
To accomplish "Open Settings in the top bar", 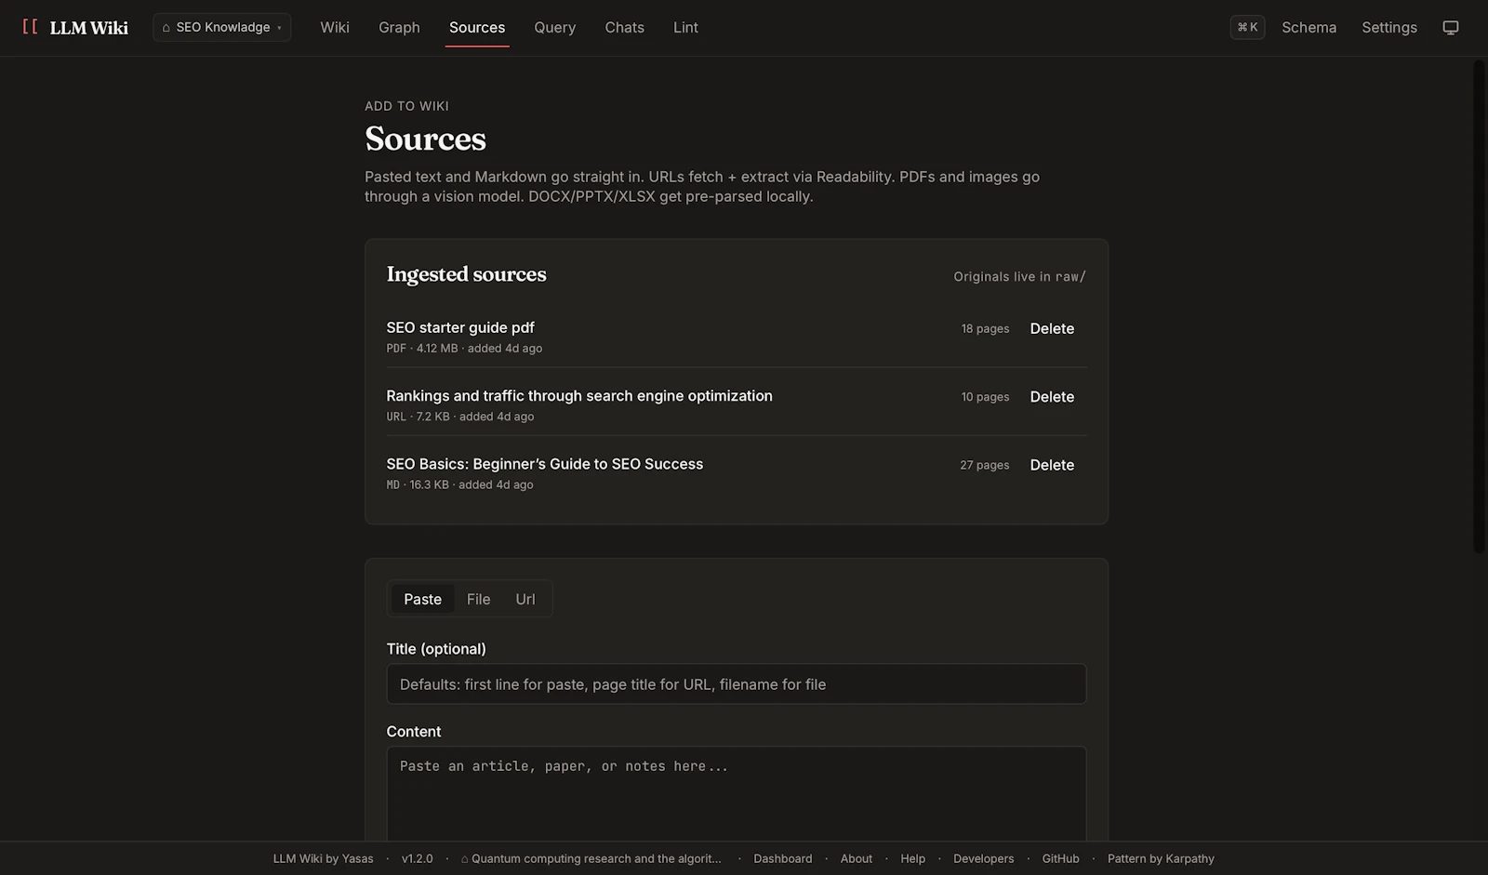I will 1389,27.
